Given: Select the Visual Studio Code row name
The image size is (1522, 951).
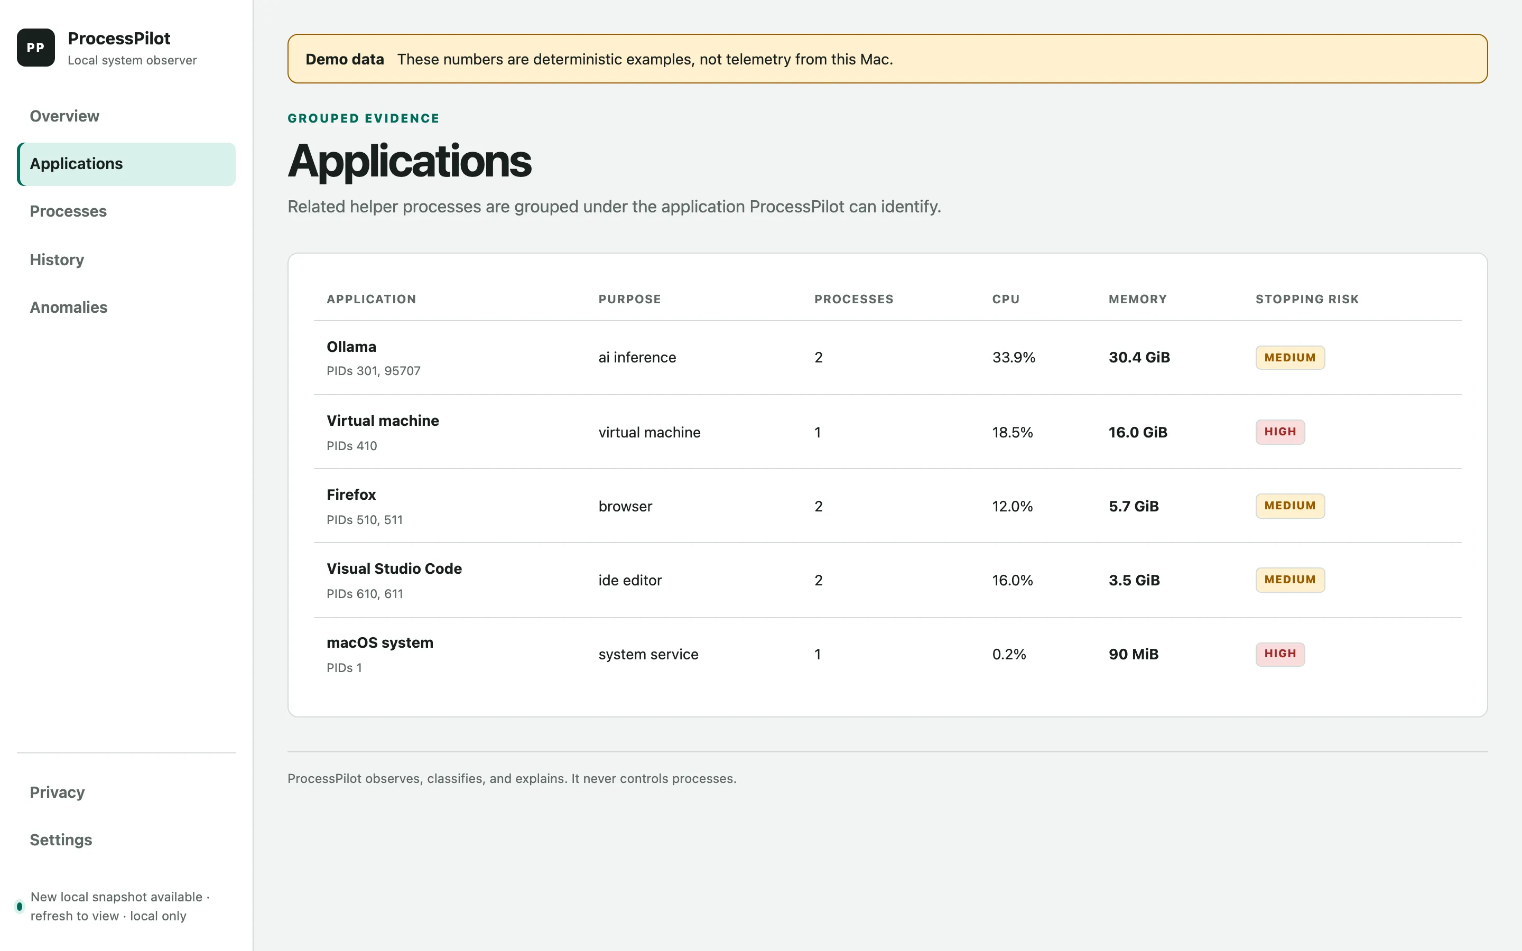Looking at the screenshot, I should (x=394, y=568).
